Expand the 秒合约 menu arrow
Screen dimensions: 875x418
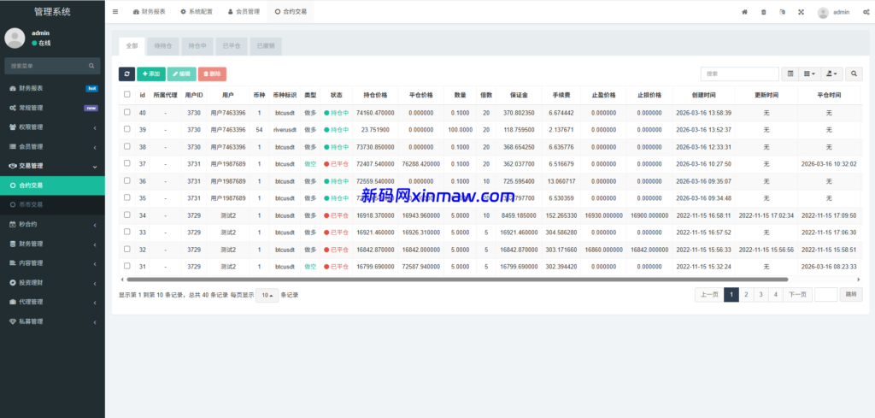[x=95, y=224]
